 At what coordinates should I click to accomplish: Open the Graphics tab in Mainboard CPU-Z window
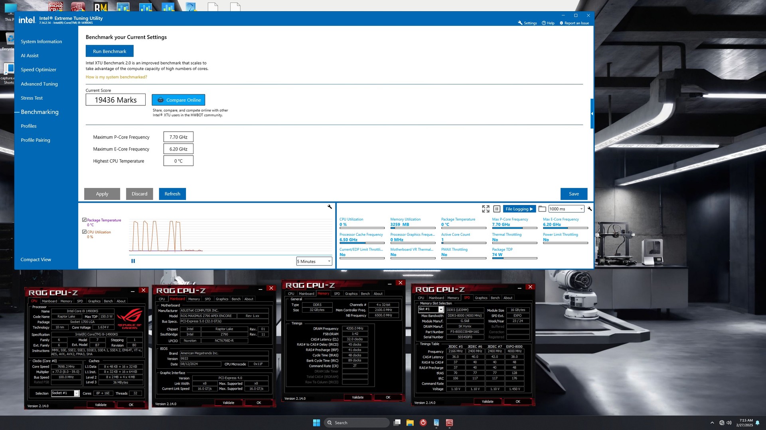point(222,299)
